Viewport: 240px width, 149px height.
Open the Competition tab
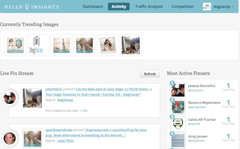point(183,6)
